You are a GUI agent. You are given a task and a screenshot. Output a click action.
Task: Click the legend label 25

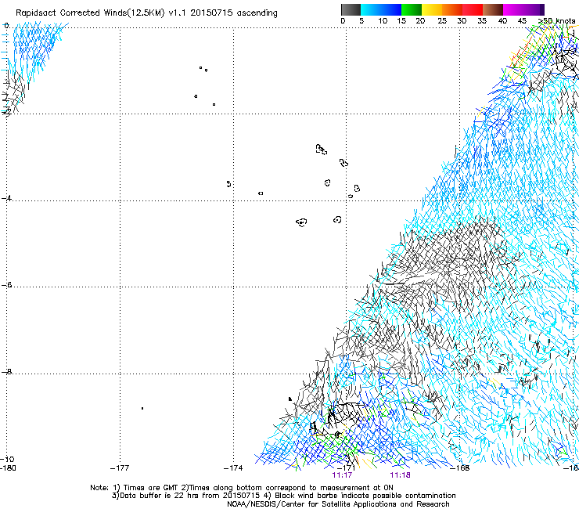point(442,21)
